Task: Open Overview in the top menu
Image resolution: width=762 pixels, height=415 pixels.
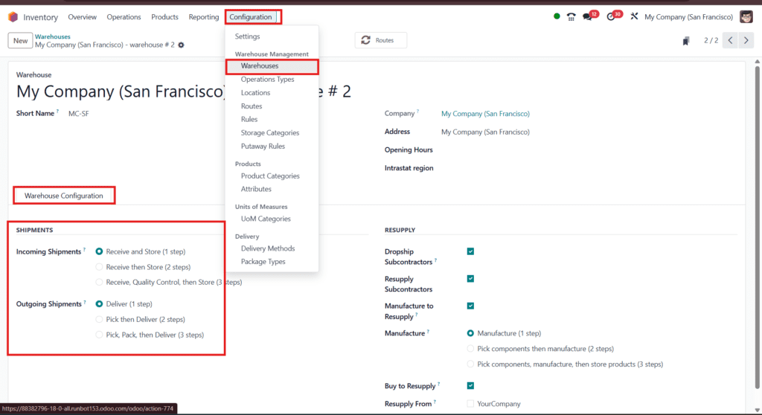Action: [x=82, y=17]
